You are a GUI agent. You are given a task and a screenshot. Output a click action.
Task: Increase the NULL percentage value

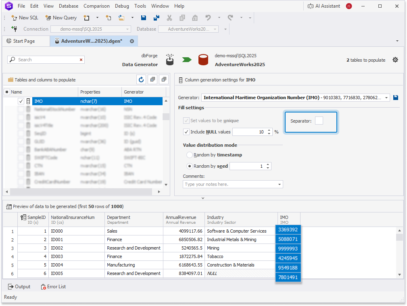(x=269, y=130)
